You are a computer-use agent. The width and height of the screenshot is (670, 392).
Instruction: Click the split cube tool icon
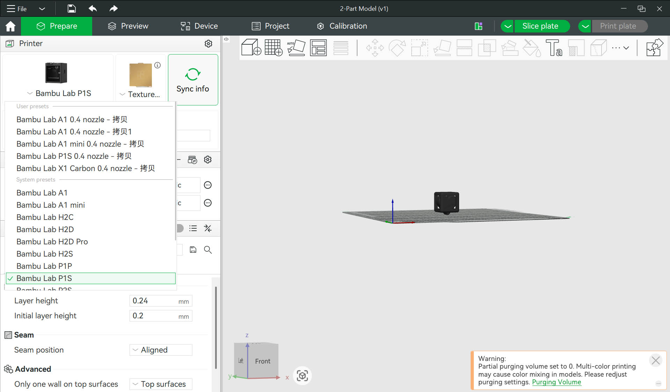tap(599, 47)
